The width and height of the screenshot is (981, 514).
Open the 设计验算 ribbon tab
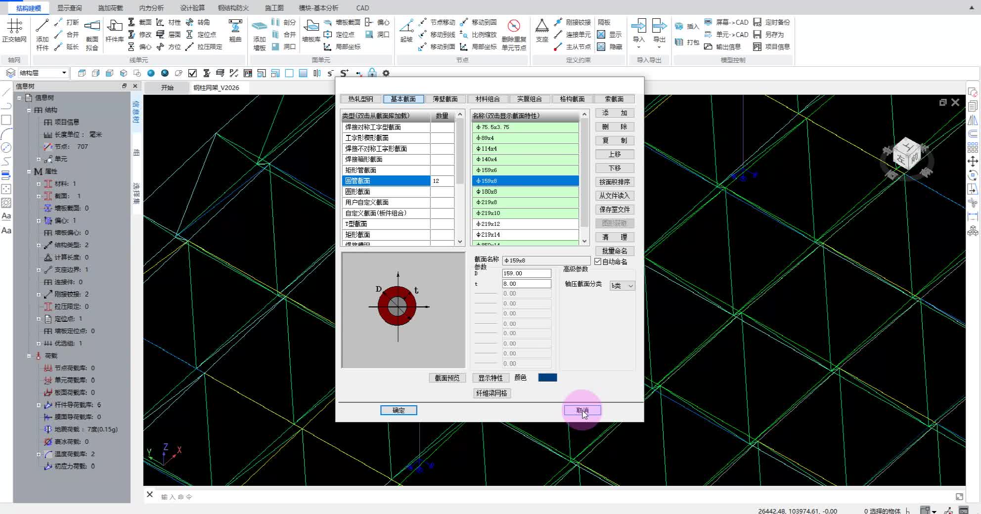pyautogui.click(x=192, y=8)
